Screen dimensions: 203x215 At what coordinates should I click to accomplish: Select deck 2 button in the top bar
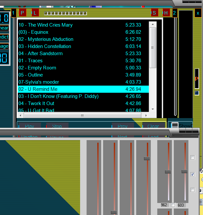(x=175, y=13)
